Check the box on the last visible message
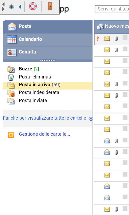 pos(125,208)
